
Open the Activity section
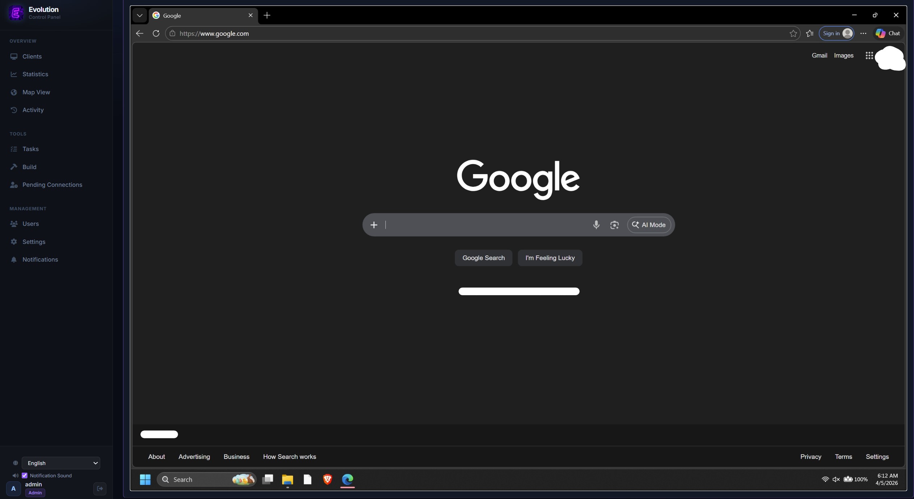coord(33,110)
